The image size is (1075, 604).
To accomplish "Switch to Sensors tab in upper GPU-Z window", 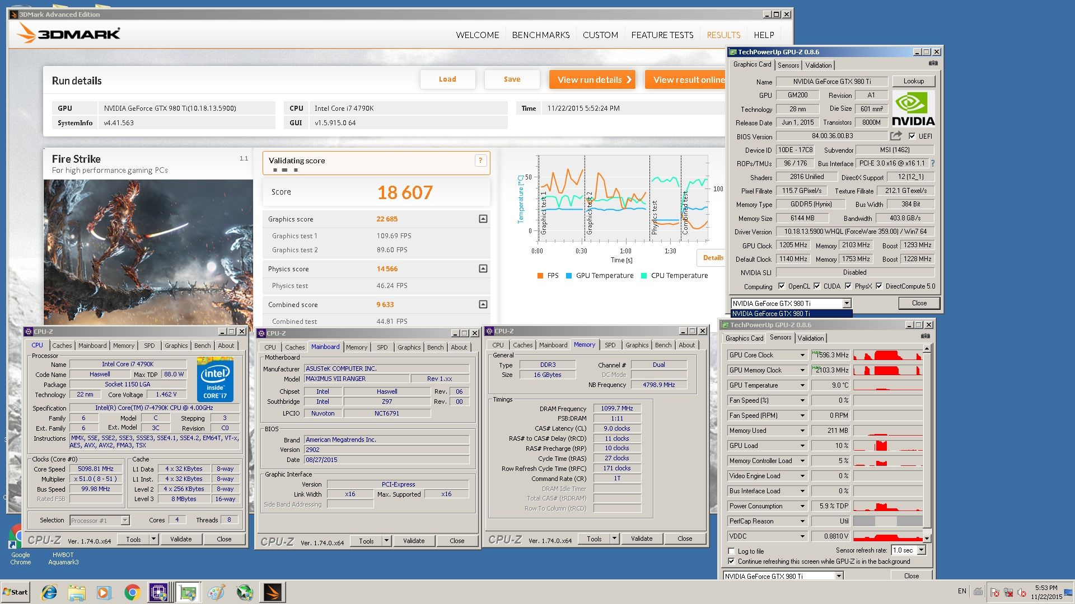I will [788, 65].
